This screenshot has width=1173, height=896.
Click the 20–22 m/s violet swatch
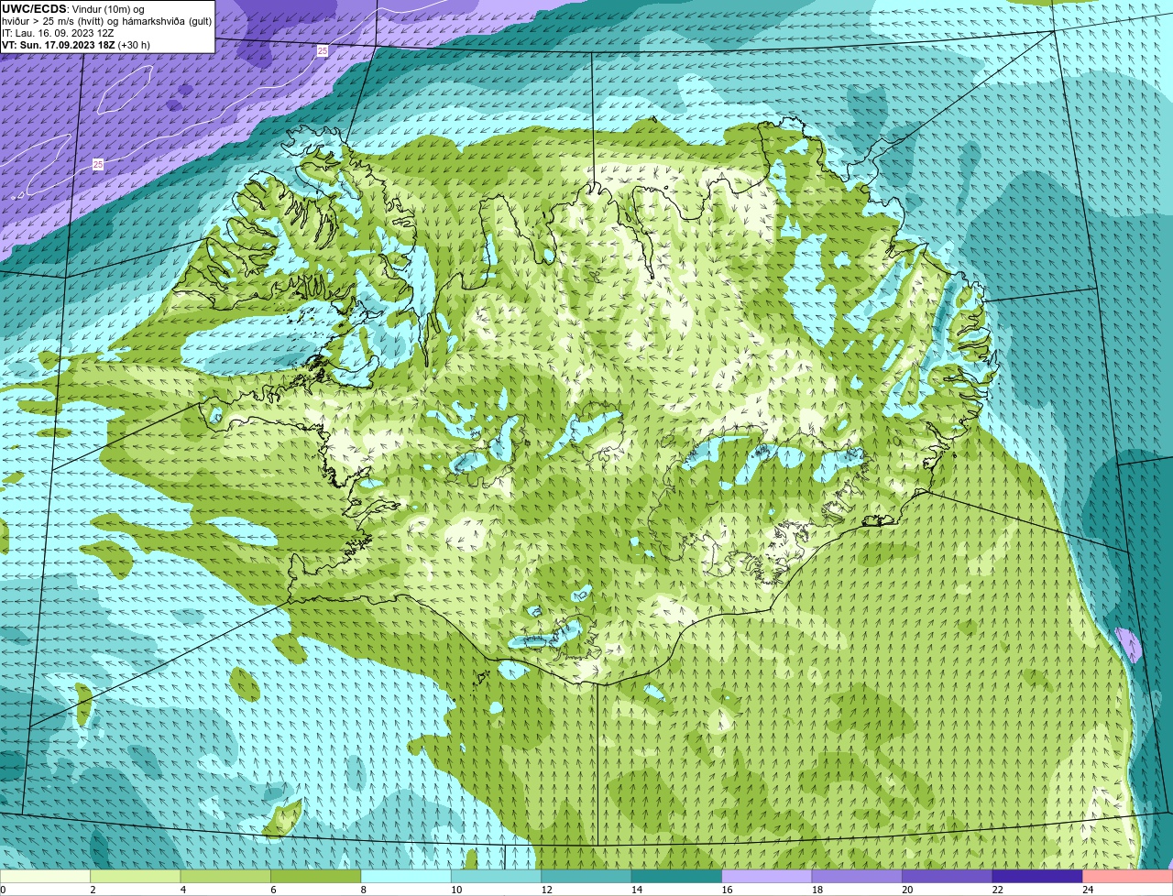click(x=947, y=876)
